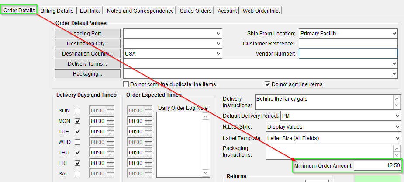This screenshot has height=182, width=404.
Task: Tick the WED delivery day checkbox
Action: point(78,142)
